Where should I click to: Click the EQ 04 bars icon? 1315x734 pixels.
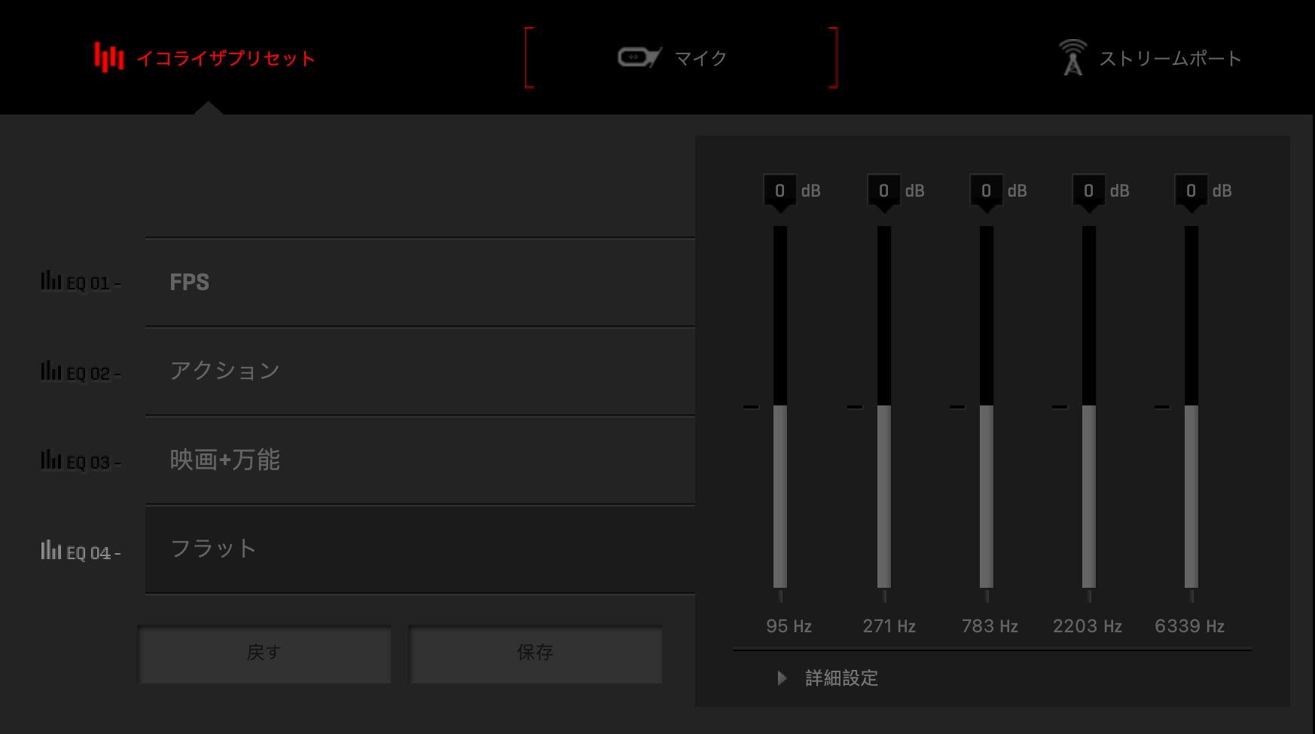point(50,550)
